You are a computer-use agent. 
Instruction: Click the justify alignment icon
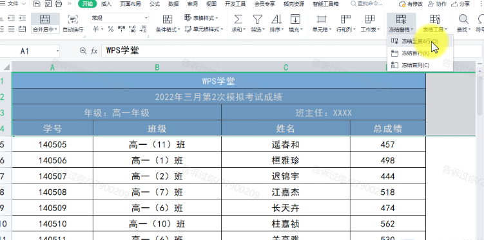coord(12,29)
